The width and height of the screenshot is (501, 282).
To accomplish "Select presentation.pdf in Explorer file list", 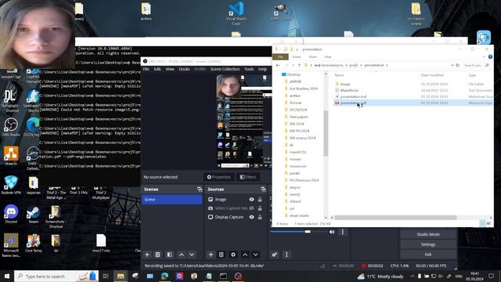I will pos(353,103).
